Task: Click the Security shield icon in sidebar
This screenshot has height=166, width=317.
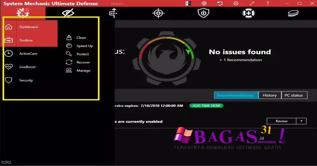Action: pos(9,80)
